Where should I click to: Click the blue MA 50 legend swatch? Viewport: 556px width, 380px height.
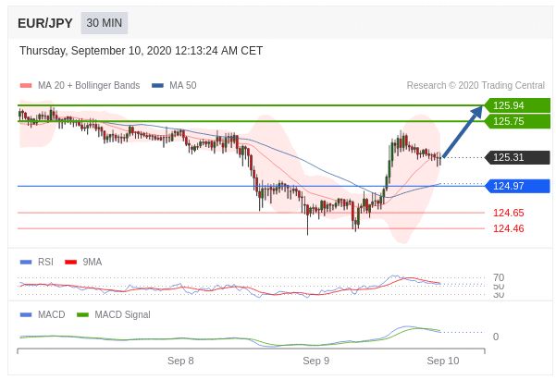[x=157, y=85]
